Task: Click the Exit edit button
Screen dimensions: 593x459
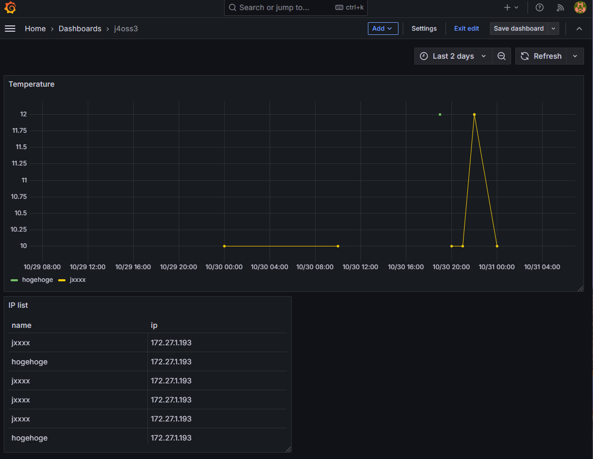Action: [x=466, y=29]
